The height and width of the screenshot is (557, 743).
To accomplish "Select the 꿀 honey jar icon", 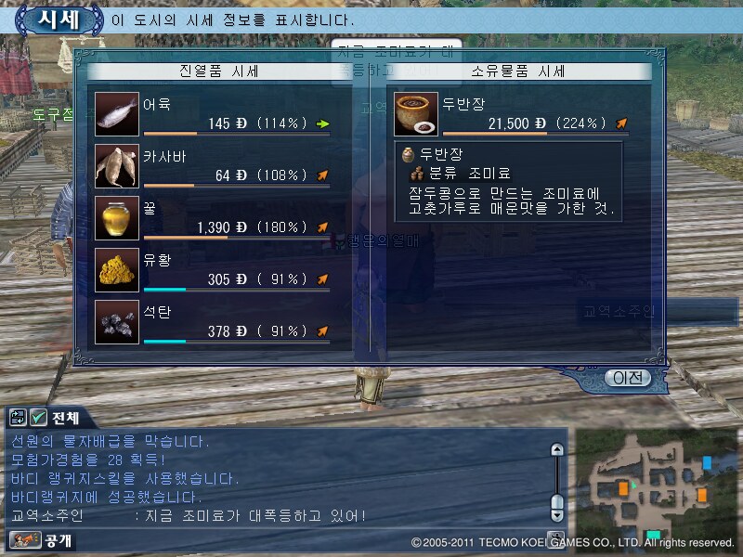I will click(x=117, y=218).
